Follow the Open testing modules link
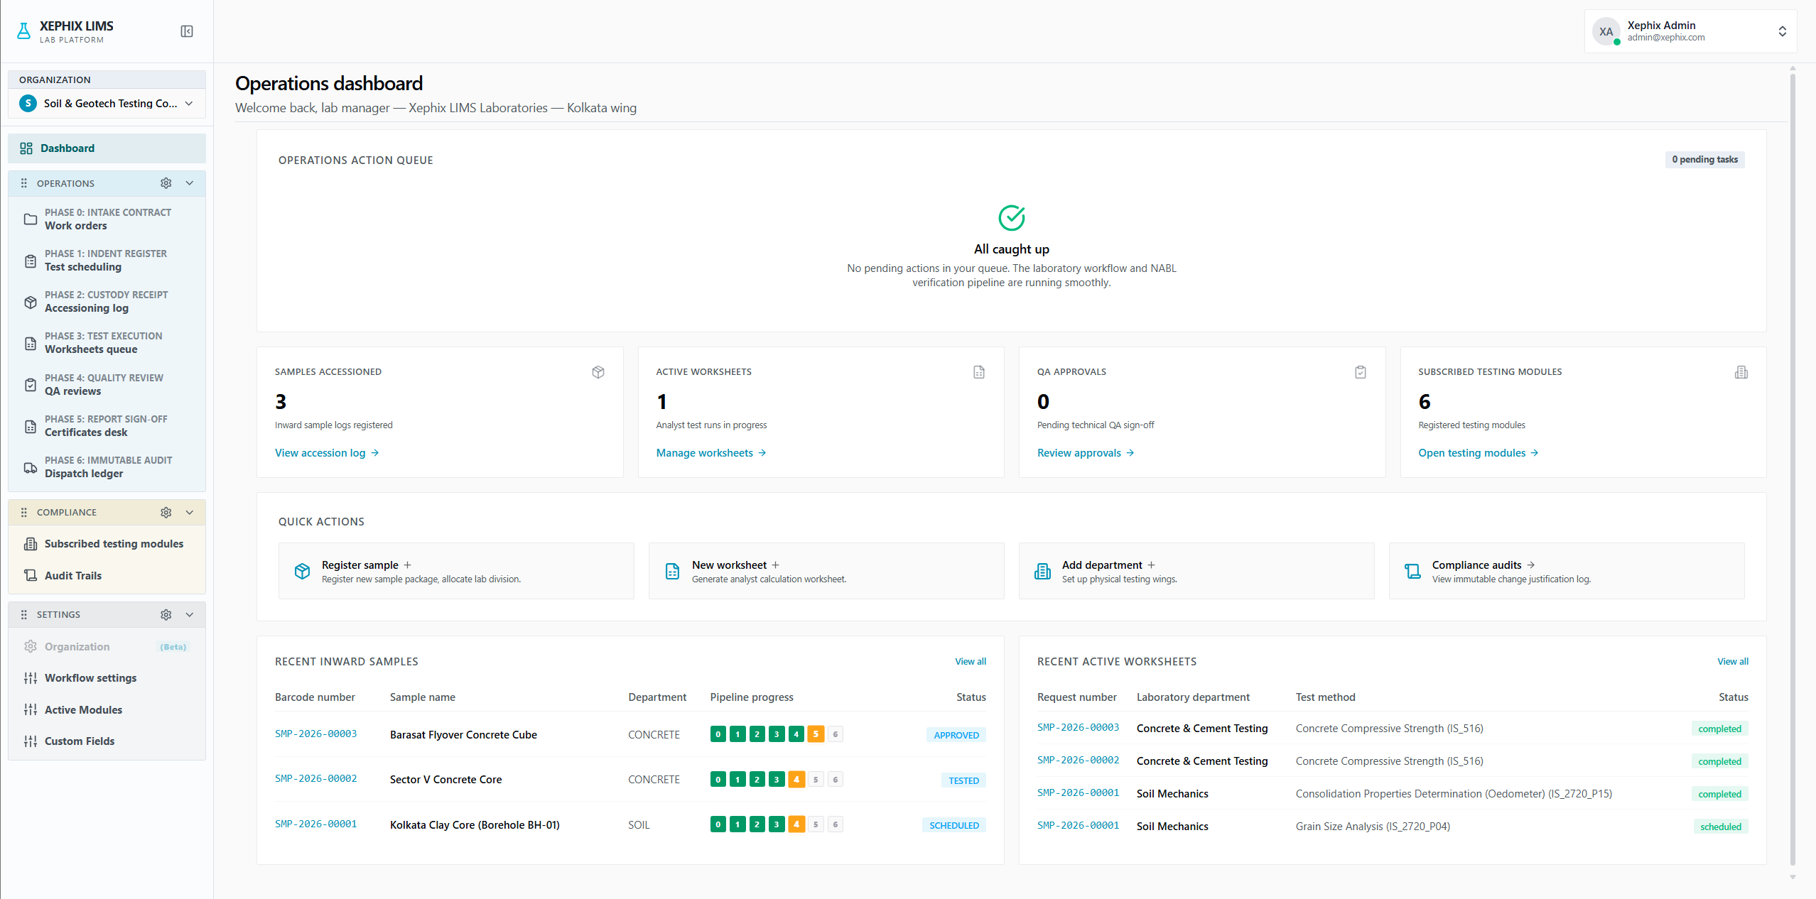Image resolution: width=1816 pixels, height=899 pixels. (1479, 453)
